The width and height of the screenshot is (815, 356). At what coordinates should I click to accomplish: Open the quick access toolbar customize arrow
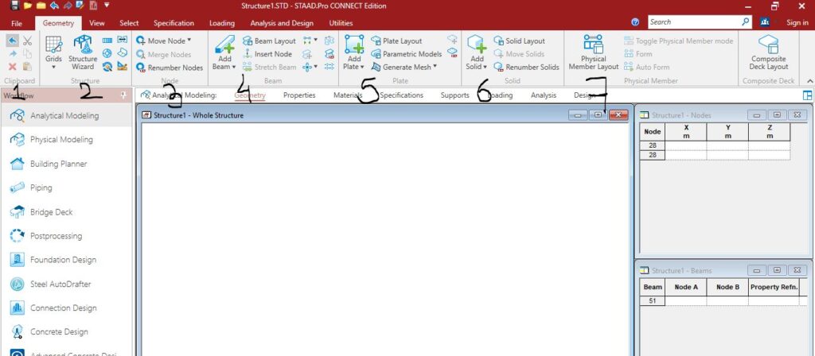point(107,6)
